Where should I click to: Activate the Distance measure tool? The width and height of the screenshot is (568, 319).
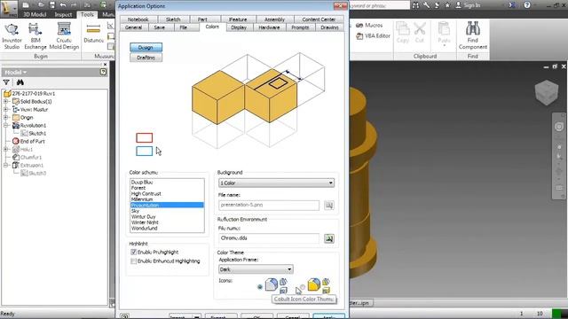pyautogui.click(x=93, y=34)
